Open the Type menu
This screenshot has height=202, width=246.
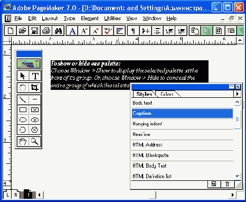(x=69, y=19)
